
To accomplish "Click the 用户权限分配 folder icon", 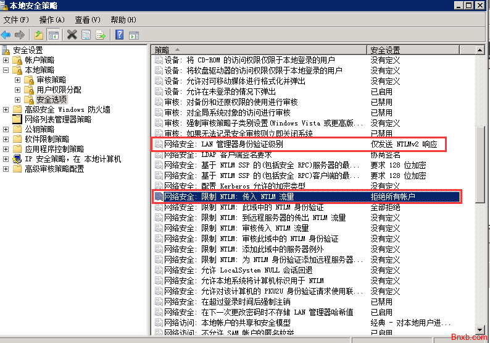I will [x=29, y=90].
